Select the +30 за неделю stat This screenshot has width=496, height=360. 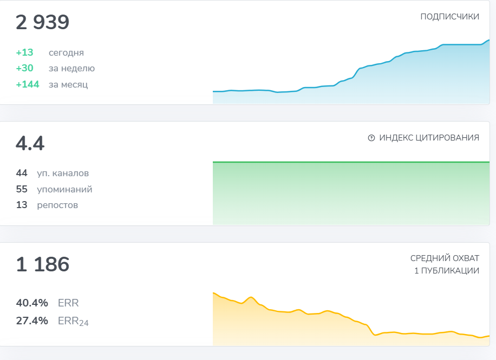55,68
